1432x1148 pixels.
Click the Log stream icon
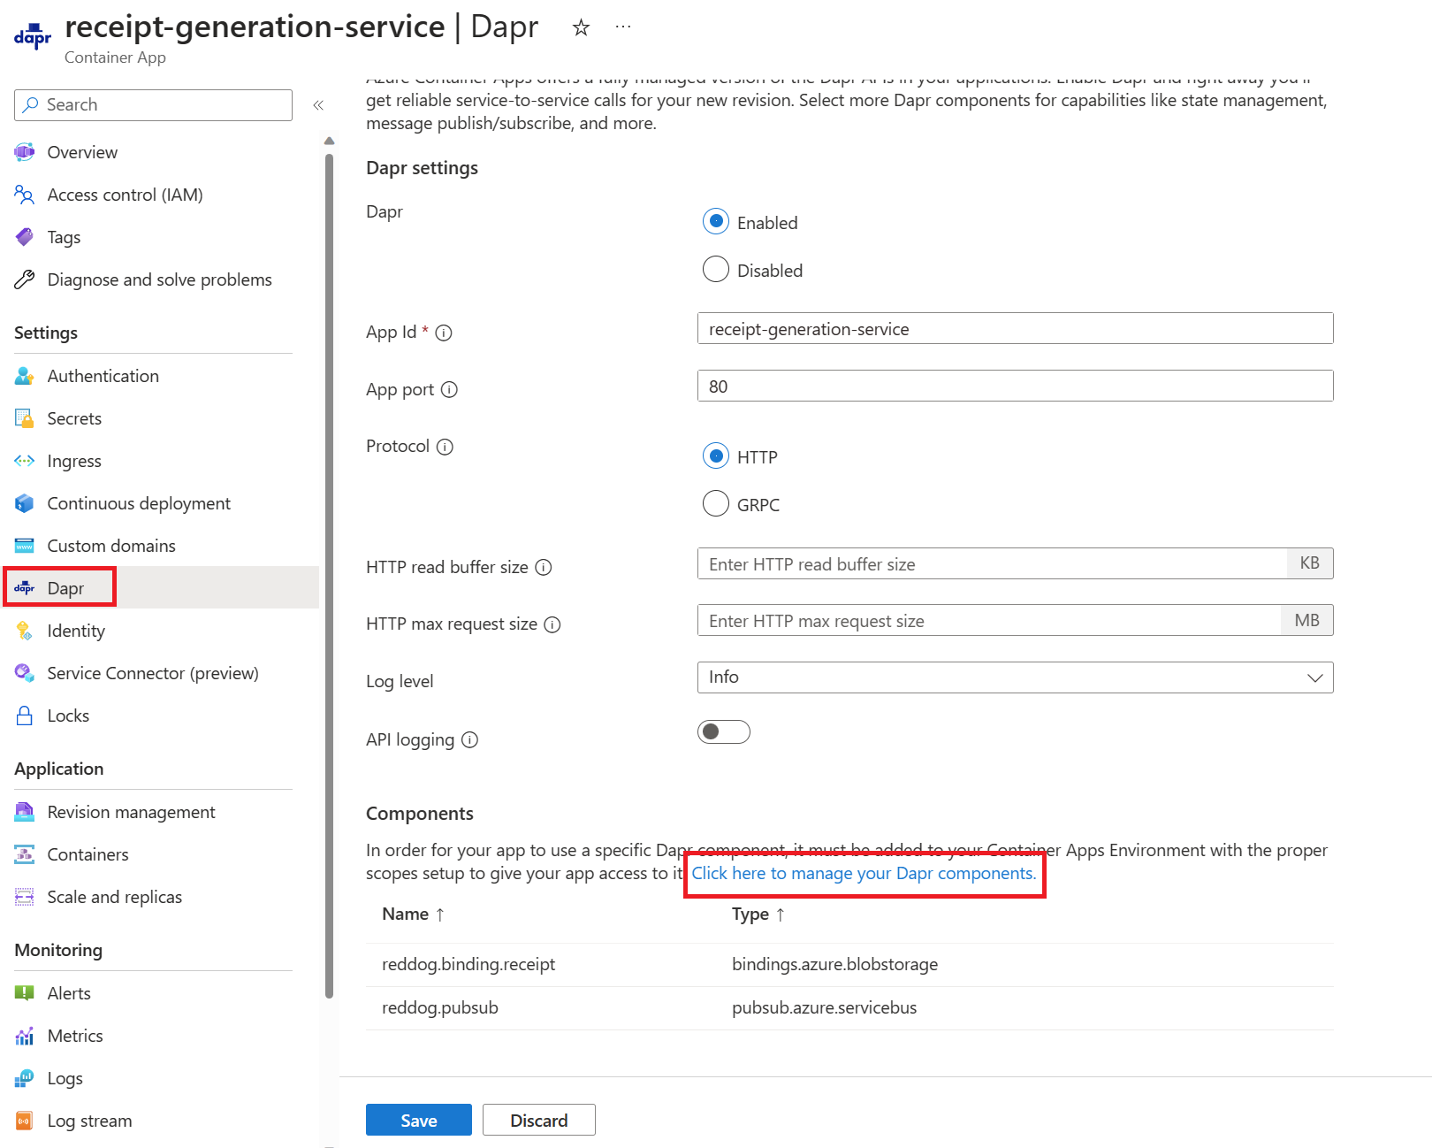[25, 1121]
